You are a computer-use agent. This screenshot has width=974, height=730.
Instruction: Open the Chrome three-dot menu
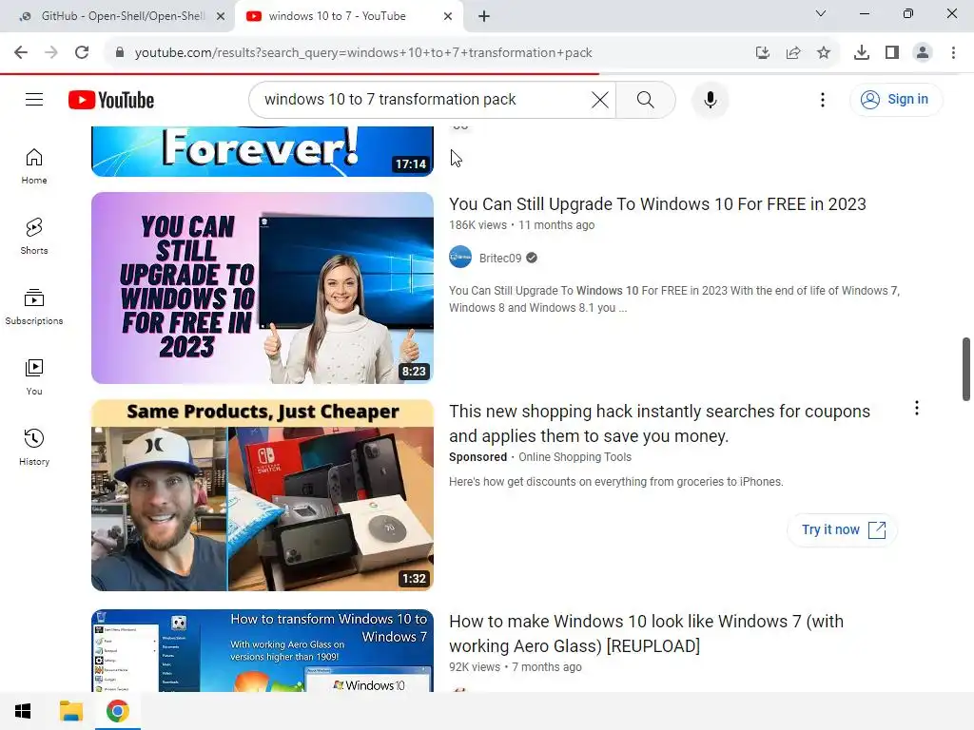(953, 53)
